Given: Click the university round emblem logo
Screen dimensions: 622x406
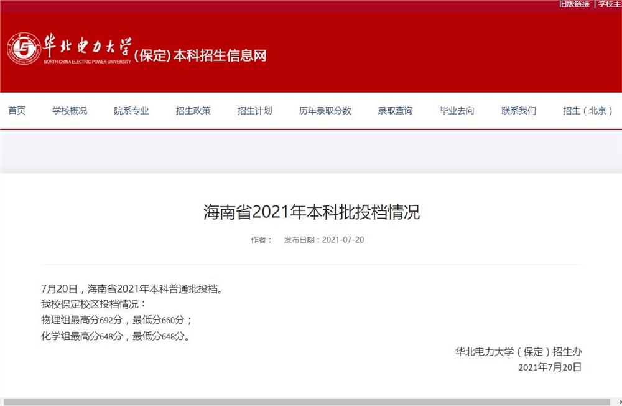Looking at the screenshot, I should pos(24,49).
